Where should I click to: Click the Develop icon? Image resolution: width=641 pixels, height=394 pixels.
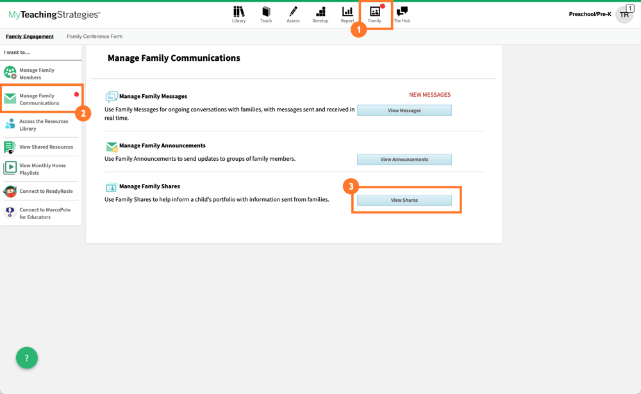[320, 13]
